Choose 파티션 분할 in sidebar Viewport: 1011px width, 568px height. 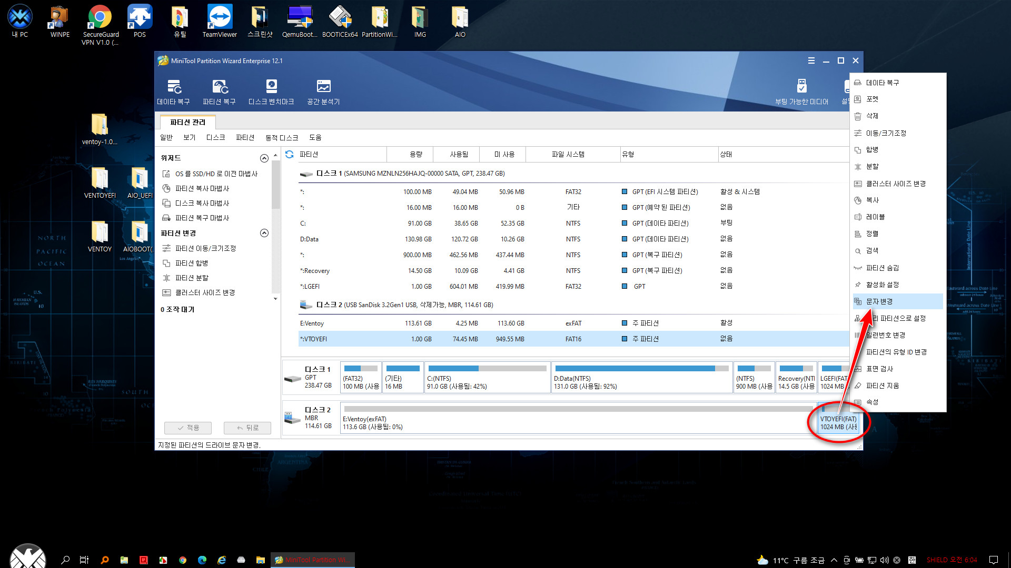coord(185,278)
